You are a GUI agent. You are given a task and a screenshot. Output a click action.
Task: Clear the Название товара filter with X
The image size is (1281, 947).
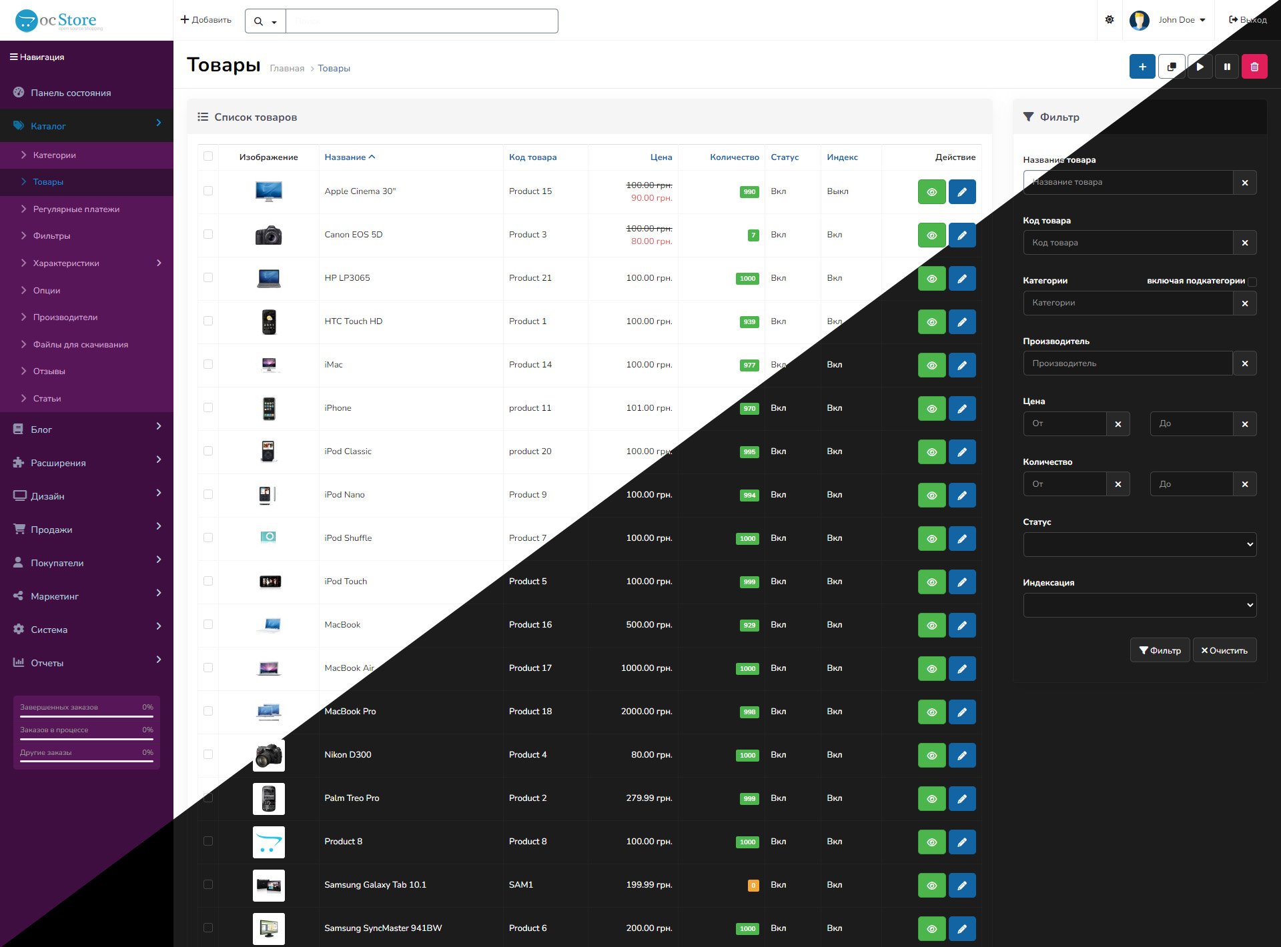pos(1245,182)
